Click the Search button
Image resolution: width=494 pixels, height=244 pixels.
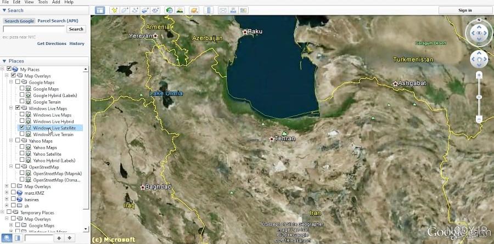(76, 29)
